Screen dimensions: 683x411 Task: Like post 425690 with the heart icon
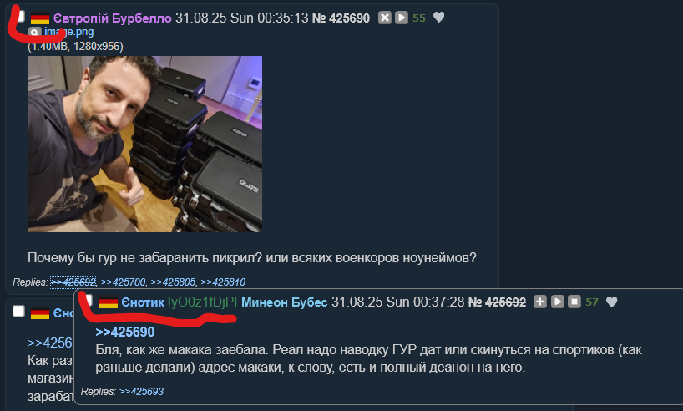tap(438, 18)
